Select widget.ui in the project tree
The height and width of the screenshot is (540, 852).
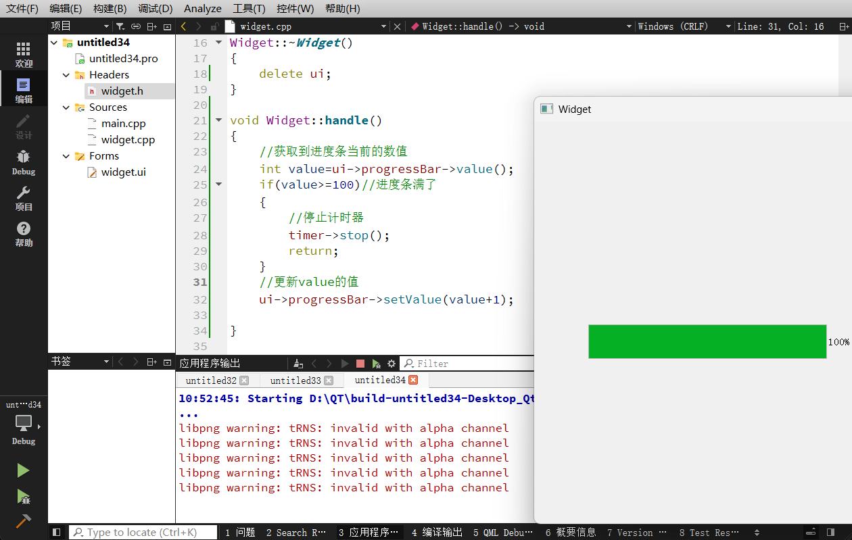[x=123, y=172]
